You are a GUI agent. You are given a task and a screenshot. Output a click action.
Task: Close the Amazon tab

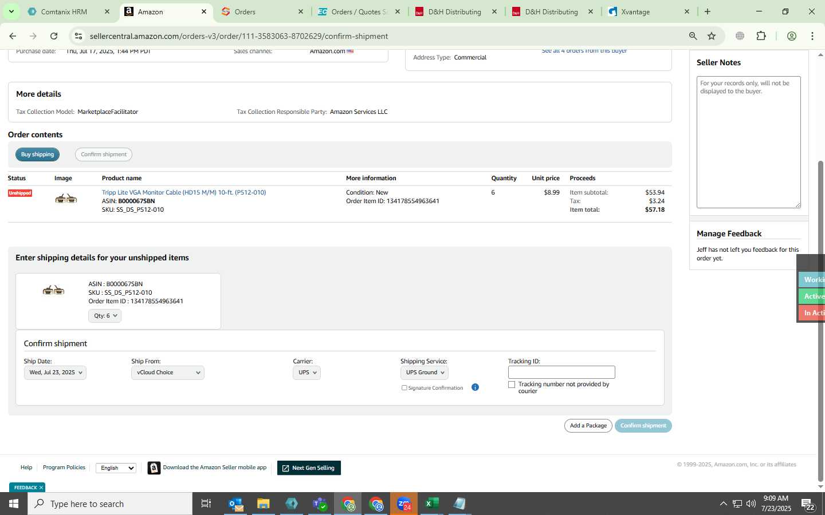pos(204,11)
